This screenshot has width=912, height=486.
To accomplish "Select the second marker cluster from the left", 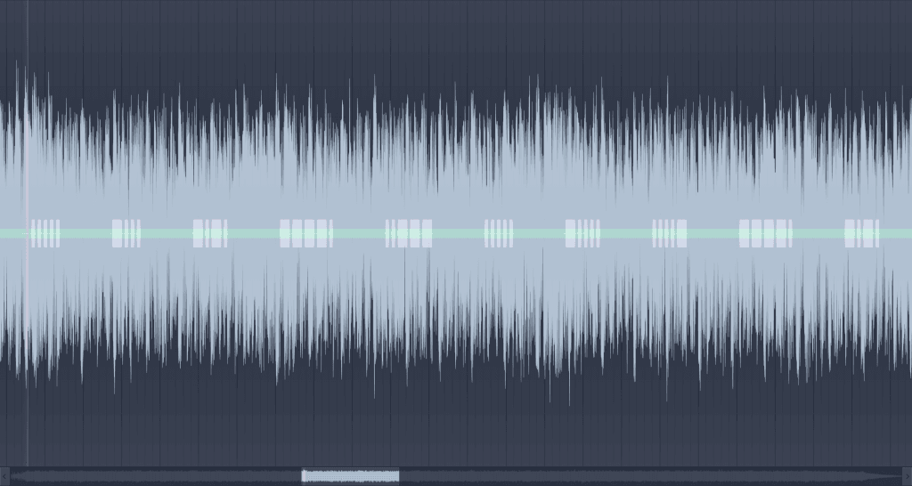I will pos(126,233).
